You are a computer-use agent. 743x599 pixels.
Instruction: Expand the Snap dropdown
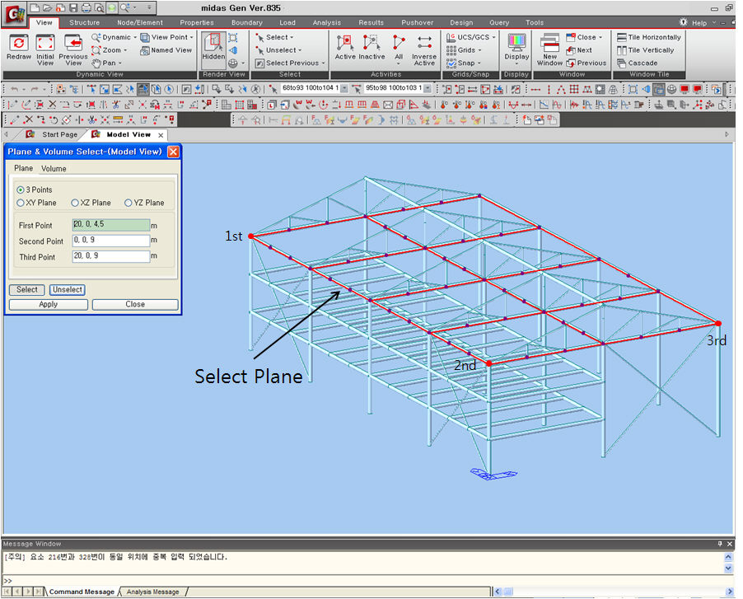tap(479, 63)
